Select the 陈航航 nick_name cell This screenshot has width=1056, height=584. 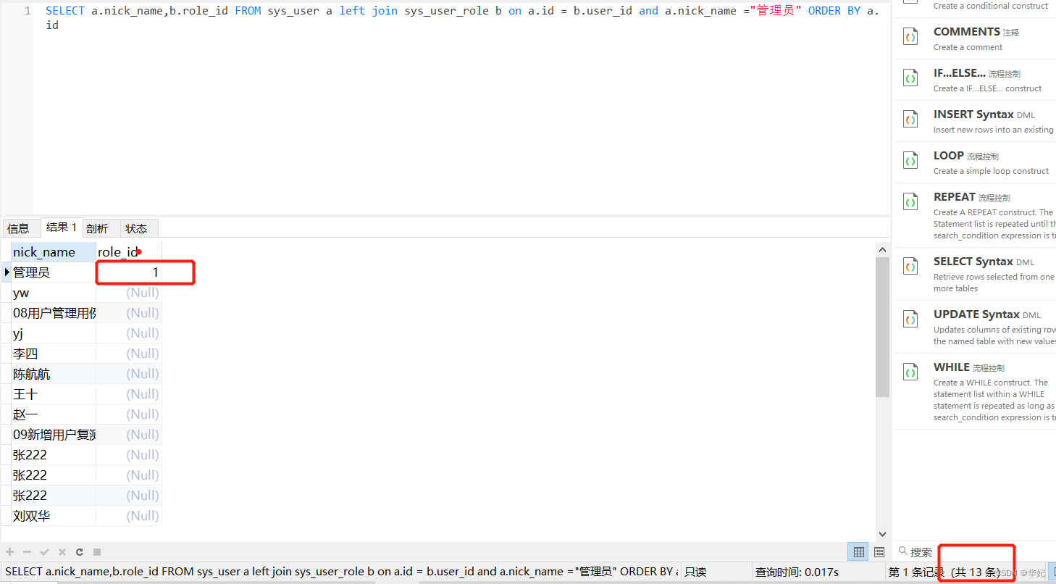click(53, 374)
